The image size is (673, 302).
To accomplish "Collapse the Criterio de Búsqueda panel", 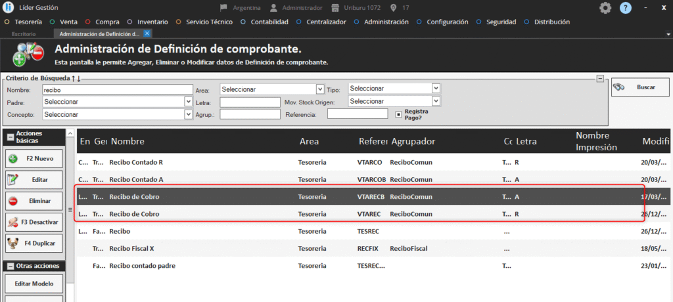I will point(599,79).
